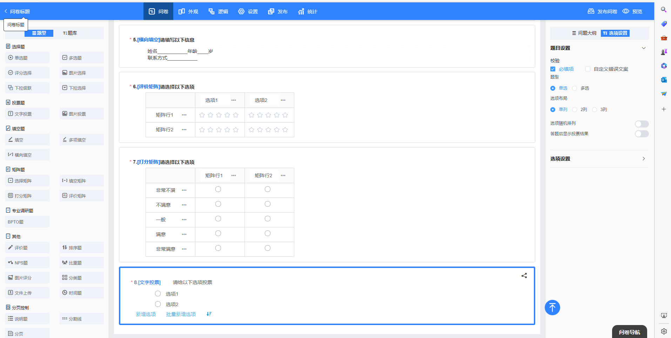The width and height of the screenshot is (671, 338).
Task: Add a 单选题 question type
Action: click(27, 58)
